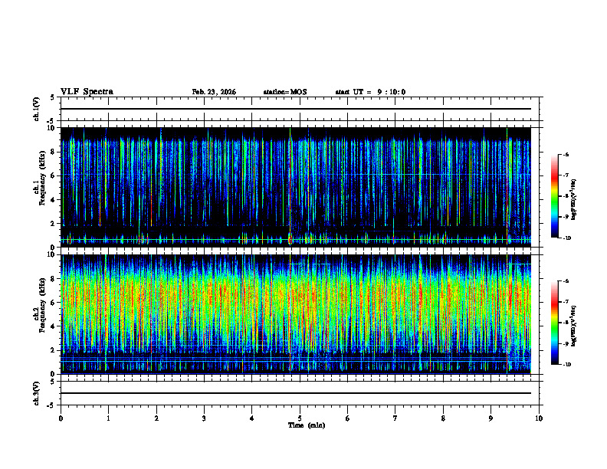Click the "-6" label on the ch.1 colorbar
The image size is (607, 469).
566,155
